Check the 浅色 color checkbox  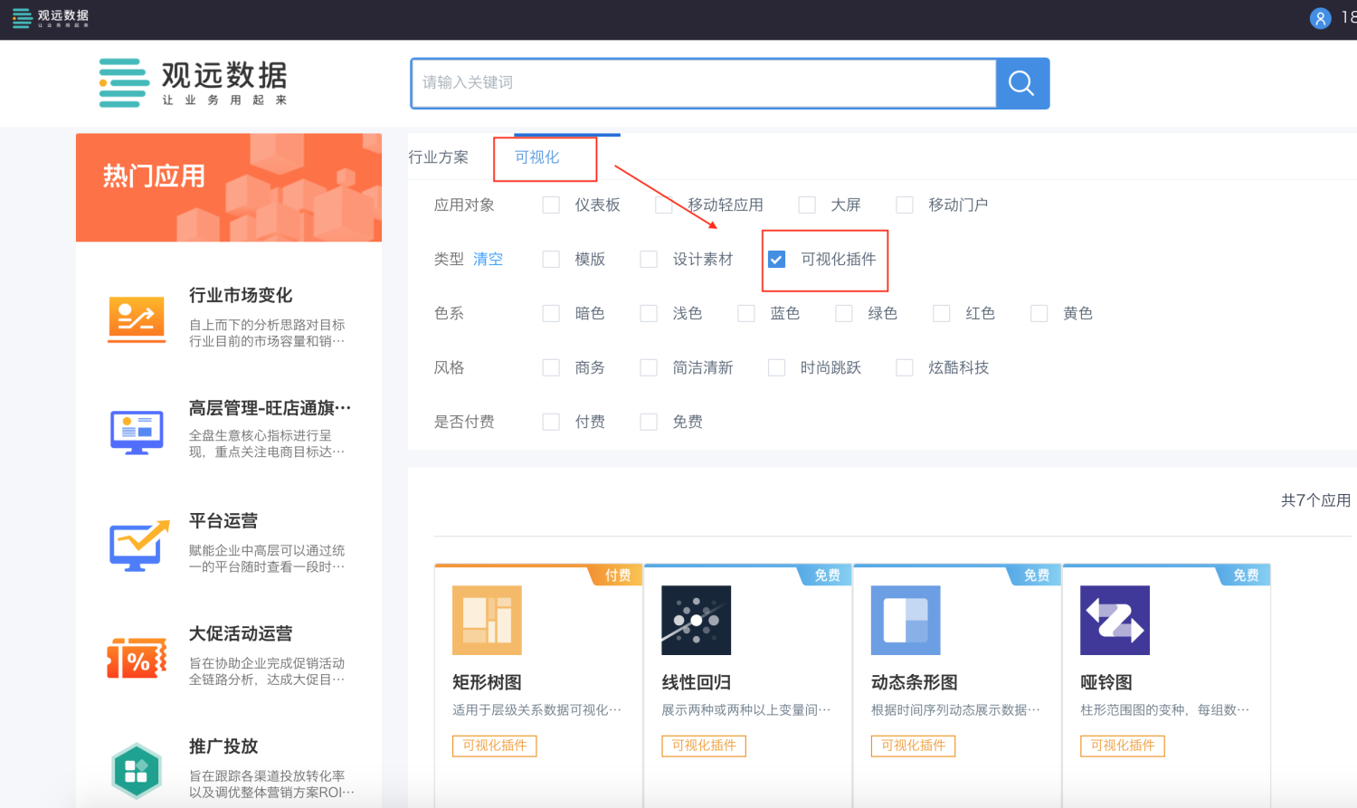coord(649,314)
